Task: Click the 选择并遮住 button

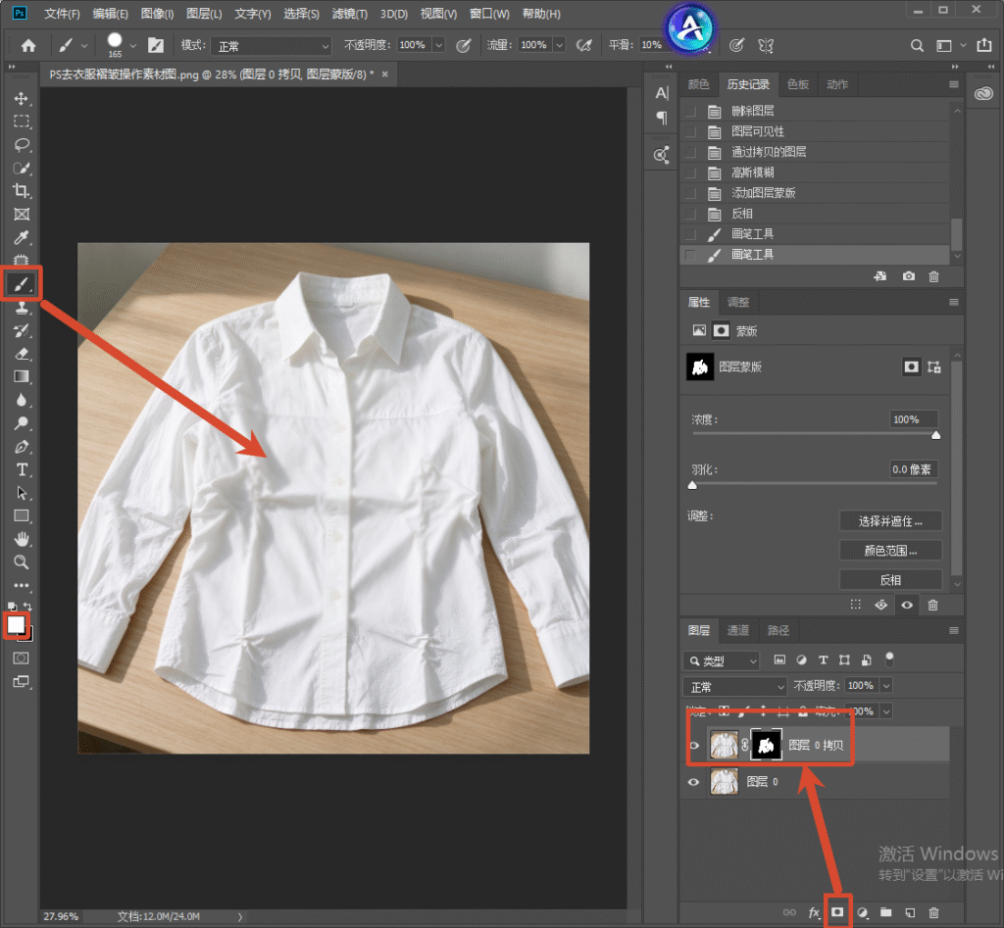Action: click(x=890, y=521)
